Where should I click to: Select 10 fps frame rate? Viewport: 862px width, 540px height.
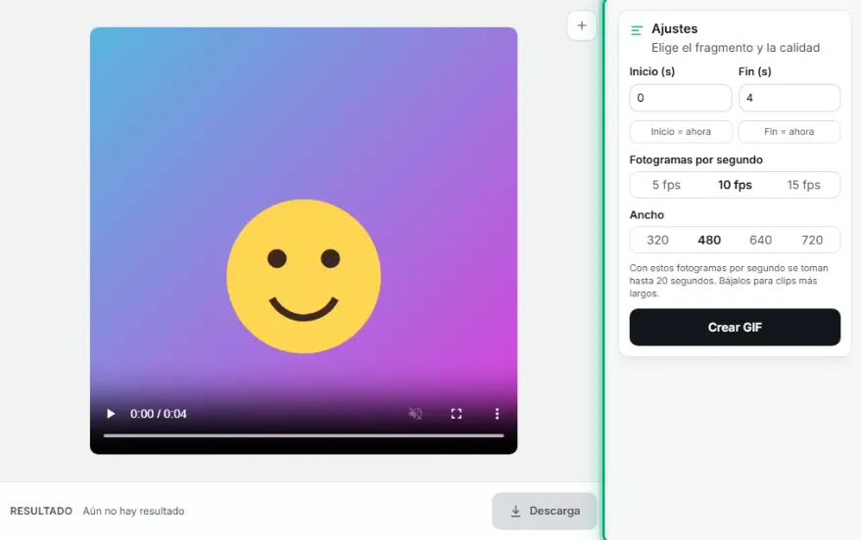(735, 185)
